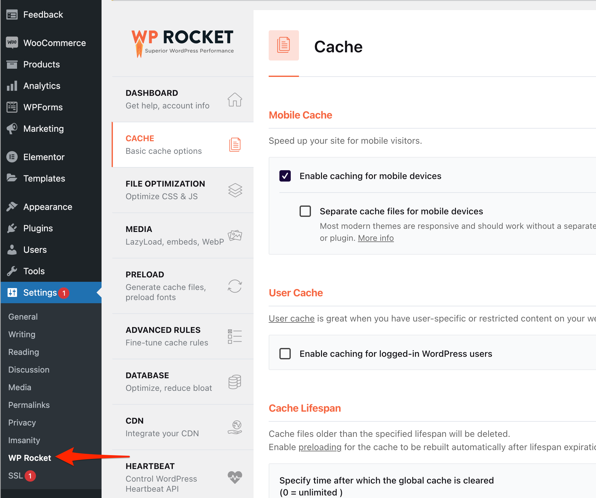Click the Analytics bar chart icon
Screen dimensions: 596x498
point(12,86)
